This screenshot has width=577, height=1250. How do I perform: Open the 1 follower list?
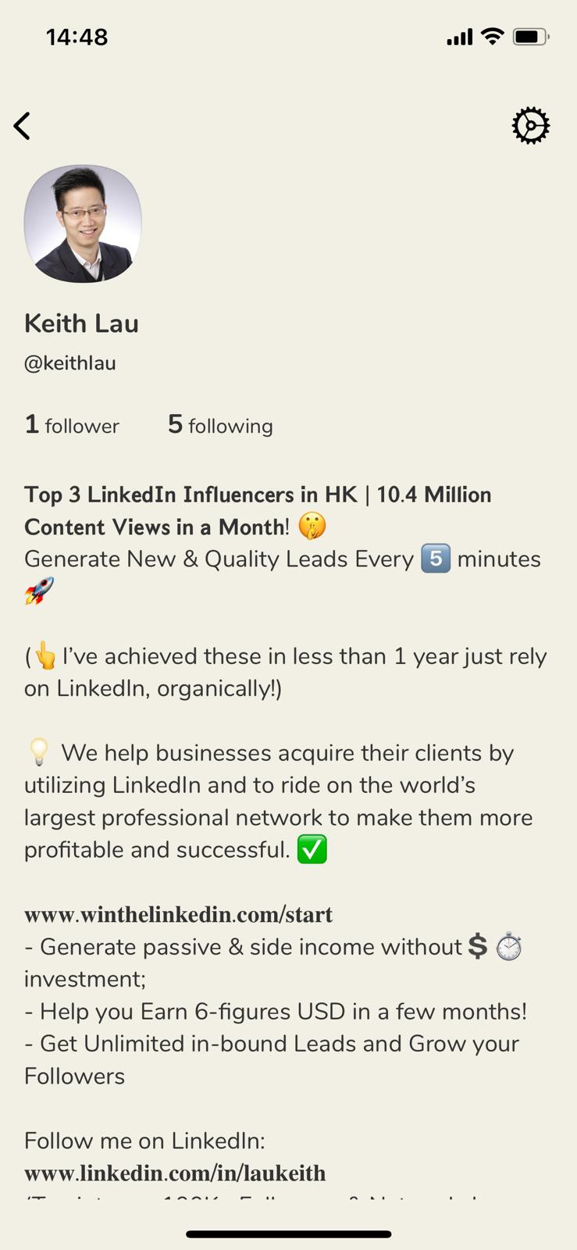[72, 425]
